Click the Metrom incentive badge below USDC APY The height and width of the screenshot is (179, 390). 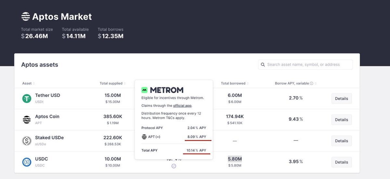click(x=174, y=166)
